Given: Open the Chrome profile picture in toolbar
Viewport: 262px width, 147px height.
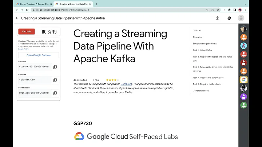Looking at the screenshot, I should (240, 10).
